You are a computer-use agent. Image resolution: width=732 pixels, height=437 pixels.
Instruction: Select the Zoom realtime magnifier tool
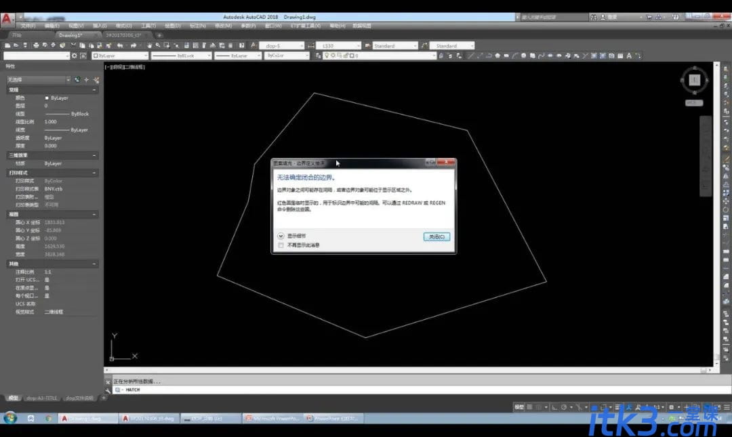(158, 45)
